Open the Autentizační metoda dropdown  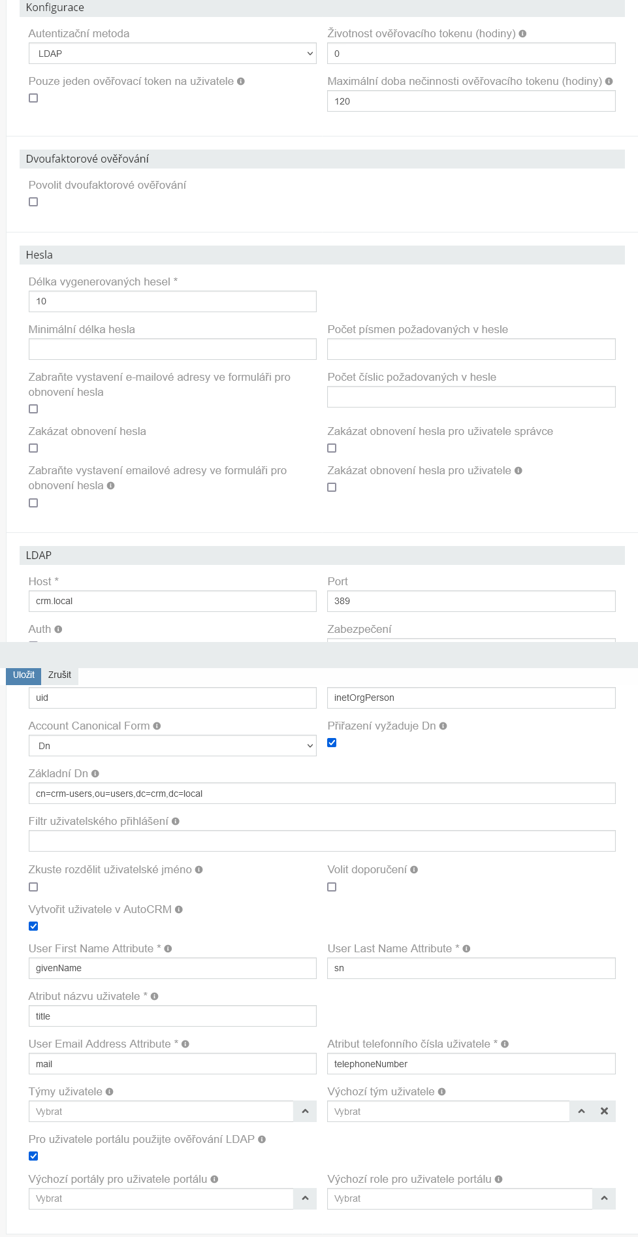pyautogui.click(x=172, y=53)
